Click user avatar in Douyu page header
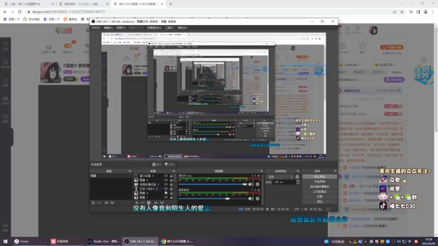 point(373,31)
